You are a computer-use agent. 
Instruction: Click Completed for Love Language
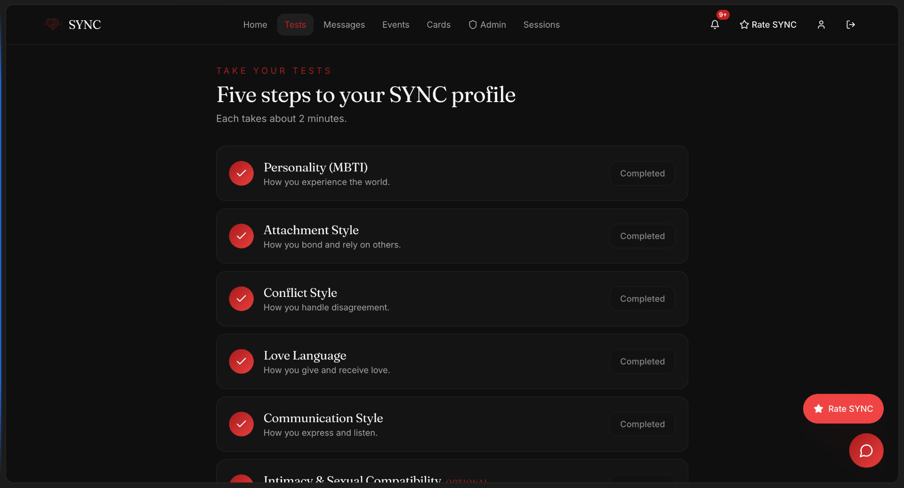(x=642, y=361)
